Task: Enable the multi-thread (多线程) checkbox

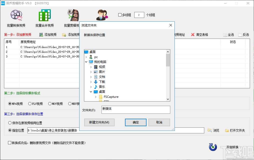Action: click(120, 15)
